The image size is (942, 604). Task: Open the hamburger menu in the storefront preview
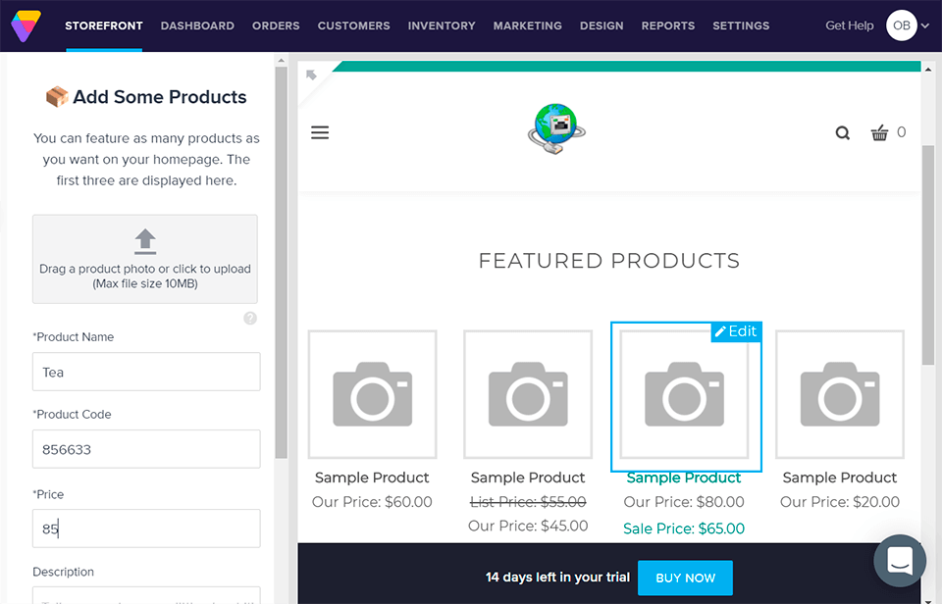pos(320,132)
